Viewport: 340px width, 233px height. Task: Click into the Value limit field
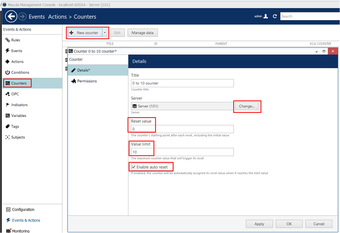[182, 152]
